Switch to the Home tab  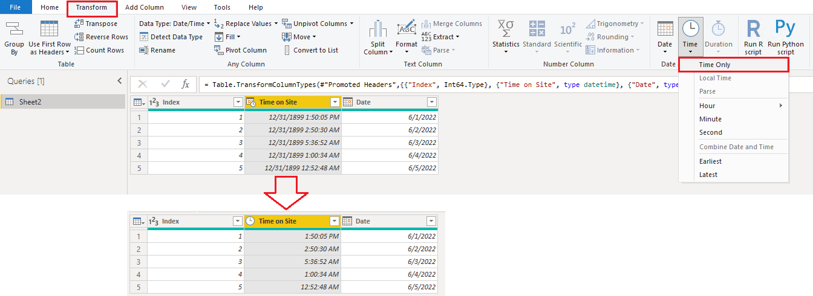50,7
